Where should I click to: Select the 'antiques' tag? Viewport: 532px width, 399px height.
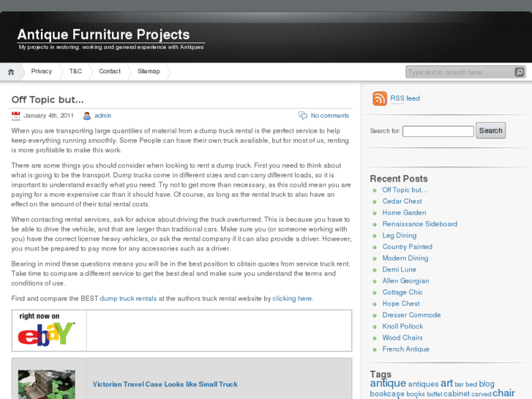[423, 384]
